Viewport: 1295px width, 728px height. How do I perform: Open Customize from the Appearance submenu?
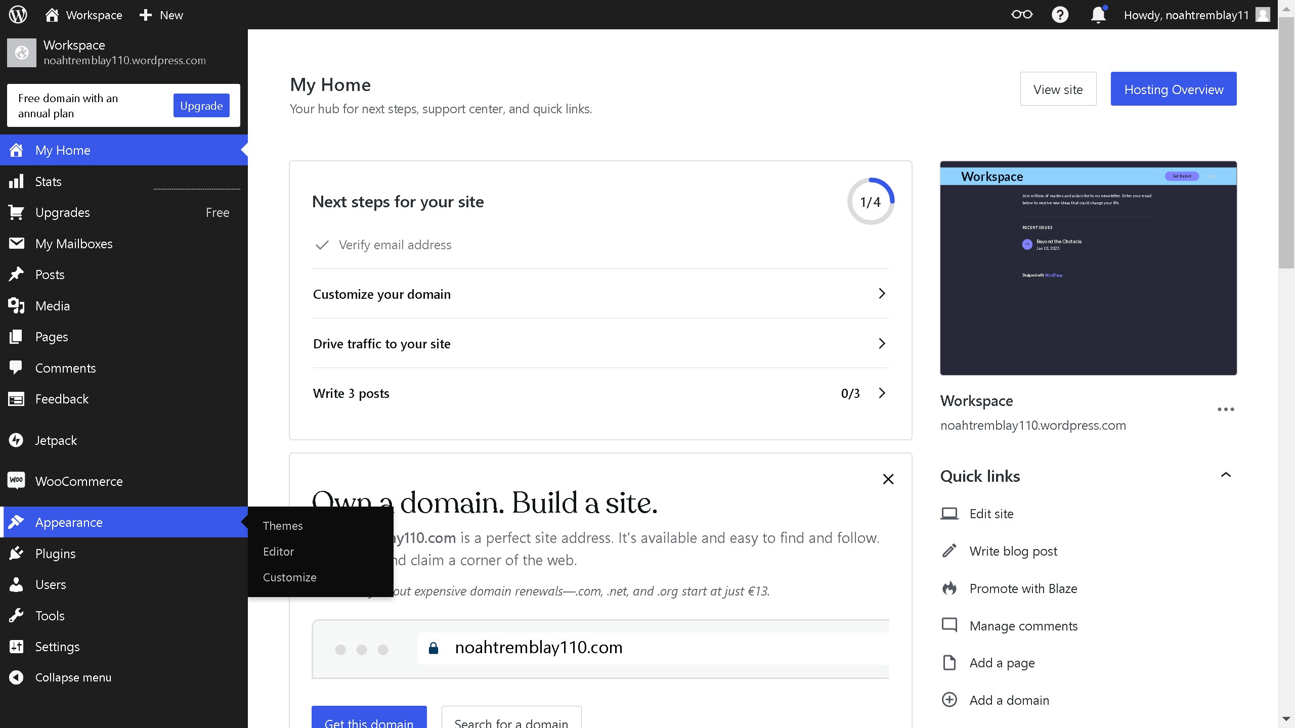[289, 577]
